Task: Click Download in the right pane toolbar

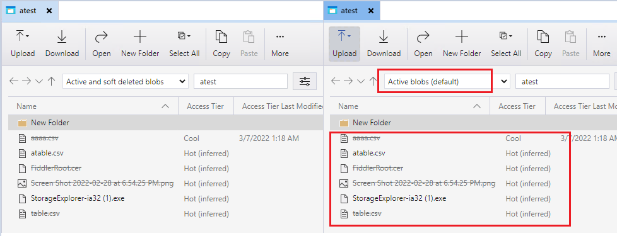Action: point(384,44)
